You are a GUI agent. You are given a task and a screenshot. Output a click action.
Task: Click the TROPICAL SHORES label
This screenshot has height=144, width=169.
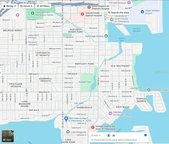tap(141, 100)
